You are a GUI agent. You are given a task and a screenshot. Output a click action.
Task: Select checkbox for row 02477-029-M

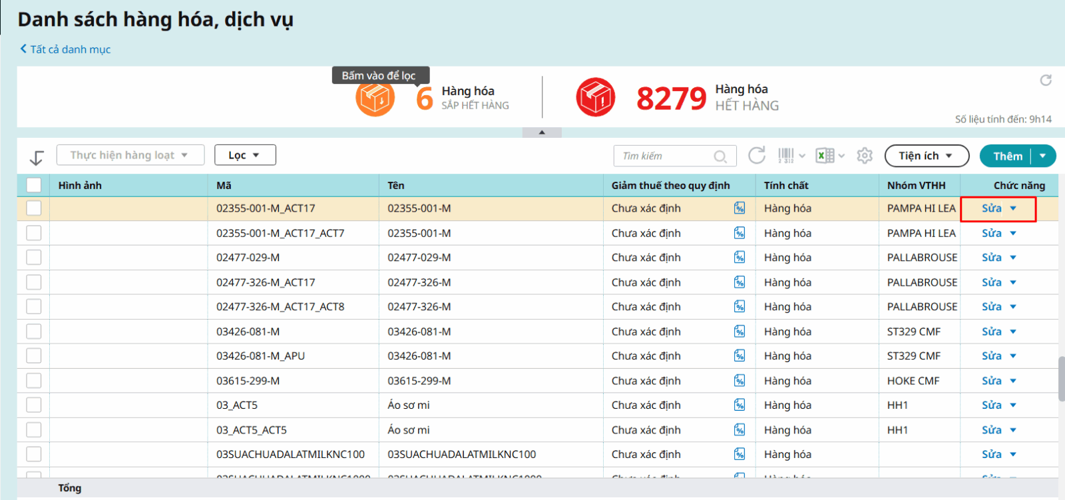click(34, 258)
